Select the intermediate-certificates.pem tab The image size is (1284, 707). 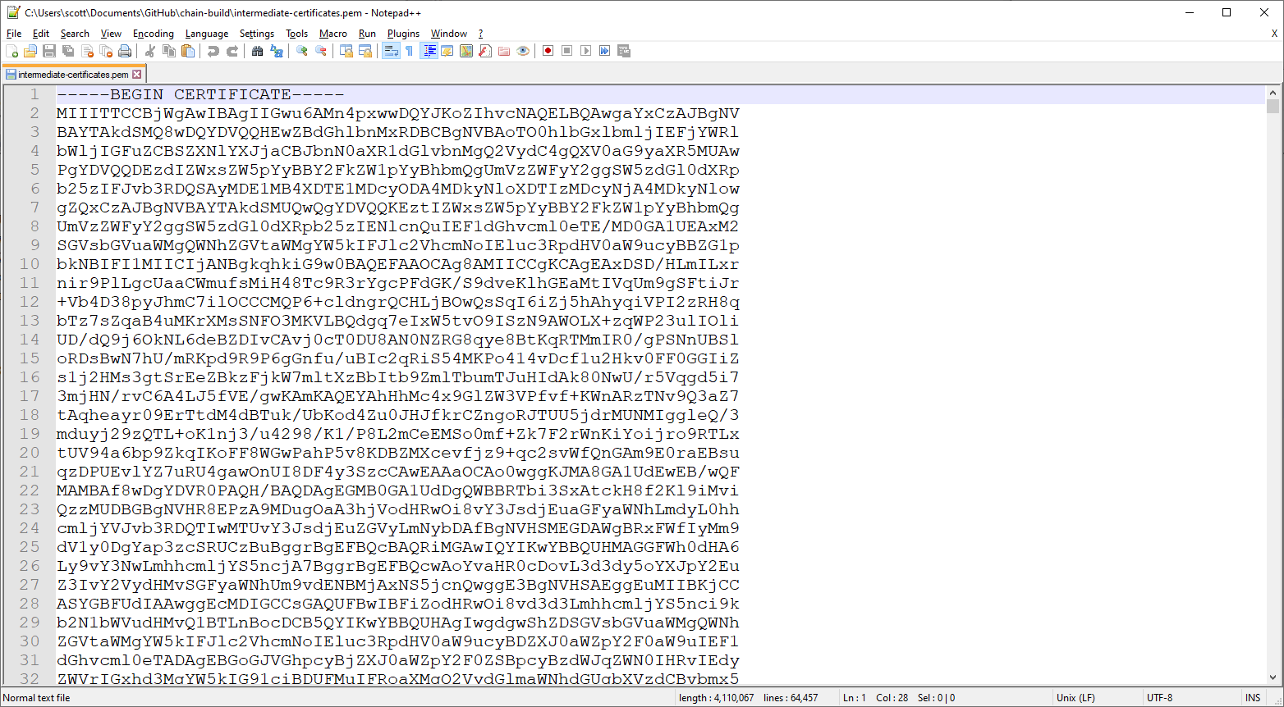pos(72,75)
